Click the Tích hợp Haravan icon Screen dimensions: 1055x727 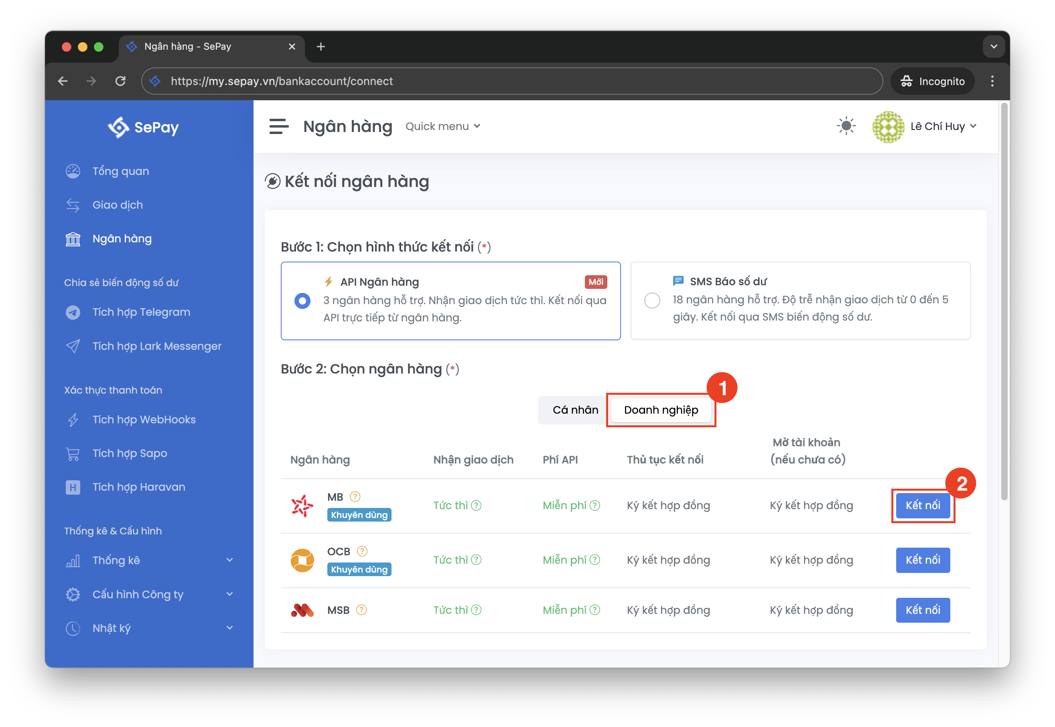tap(73, 487)
